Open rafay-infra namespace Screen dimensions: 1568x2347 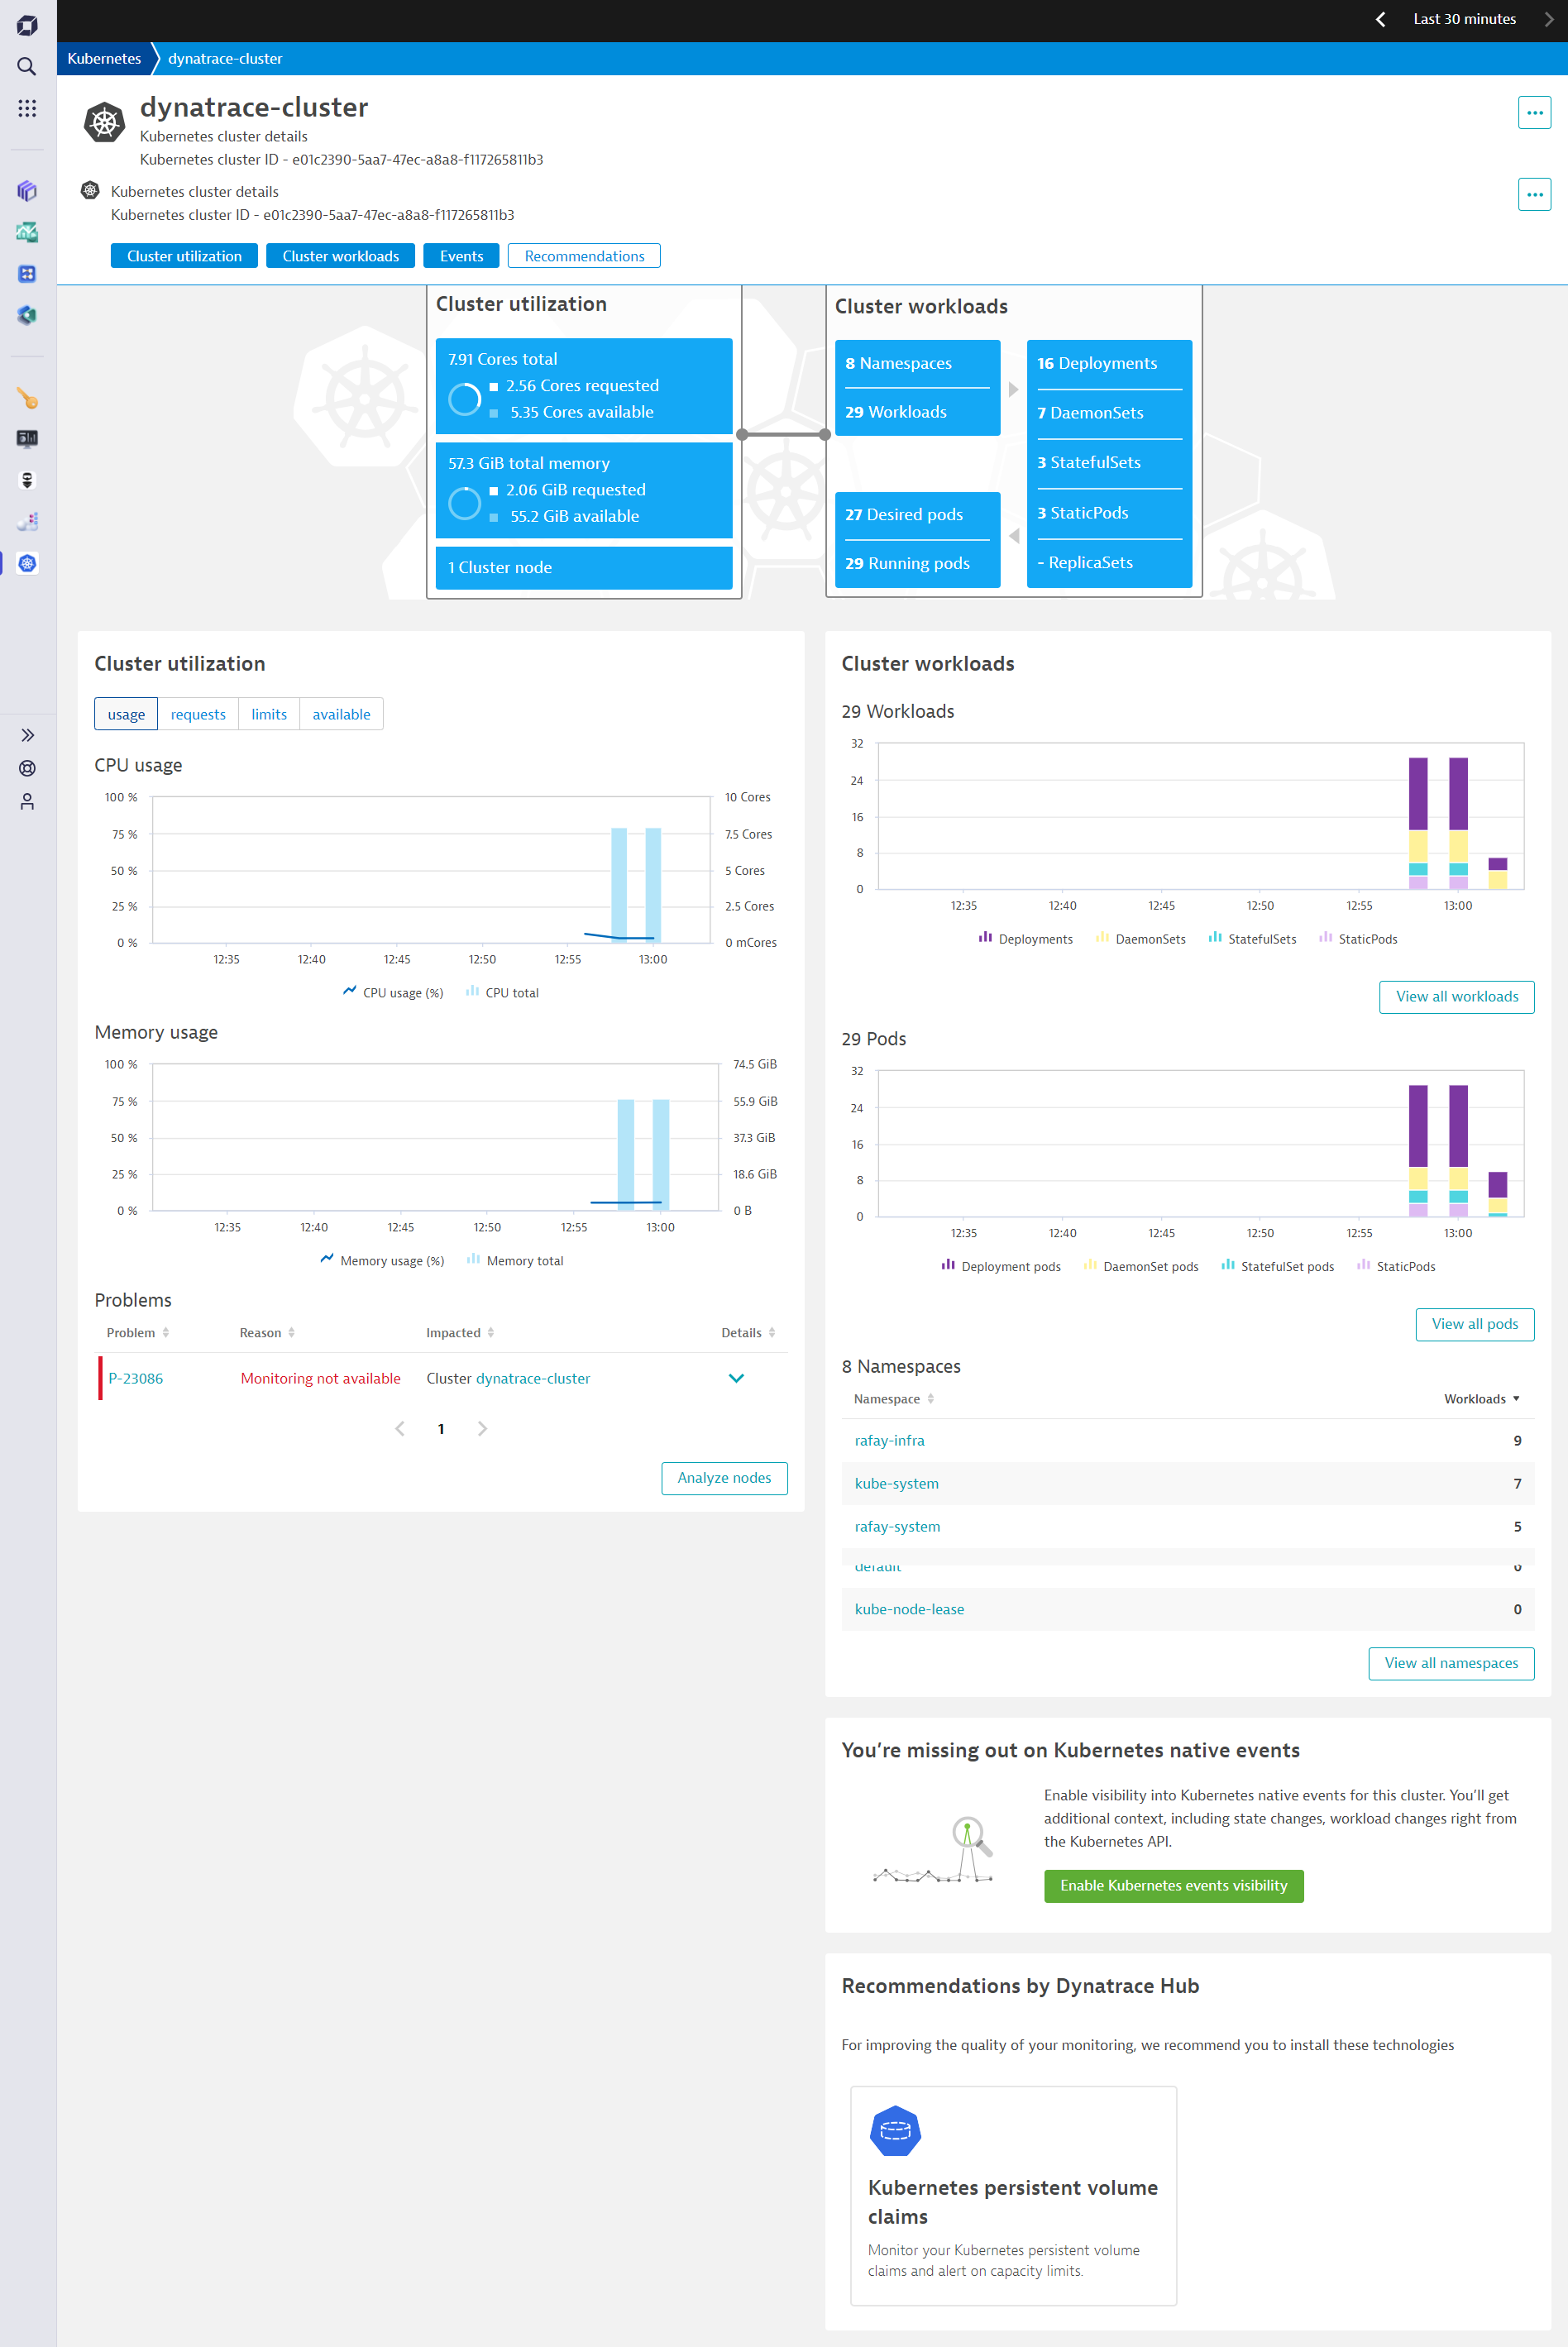[889, 1440]
